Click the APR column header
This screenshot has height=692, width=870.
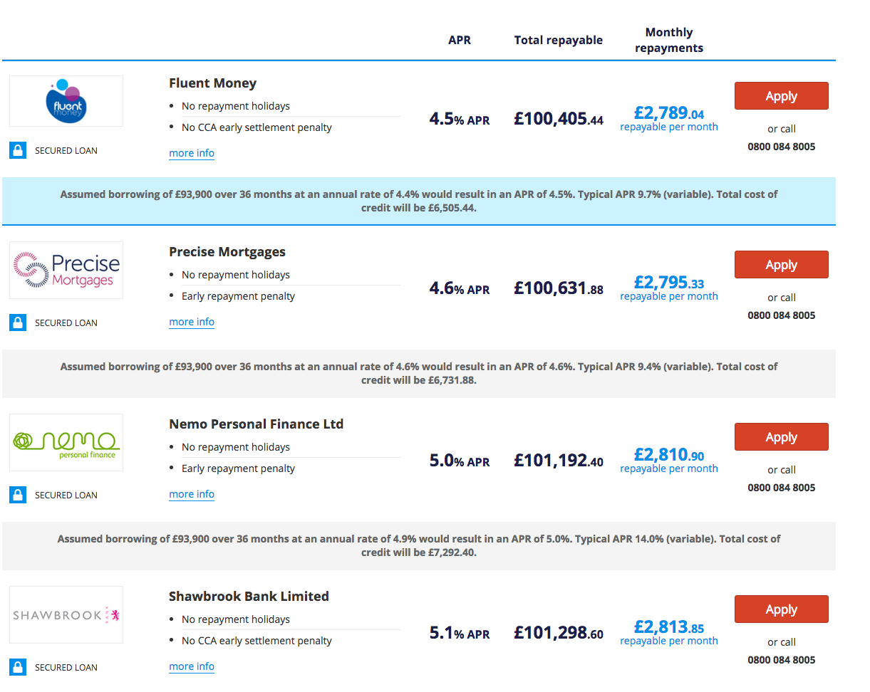pyautogui.click(x=460, y=40)
